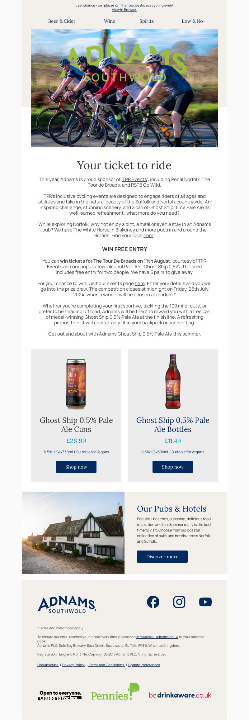
Task: Click the bedrinkaware.co.uk logo
Action: click(180, 695)
